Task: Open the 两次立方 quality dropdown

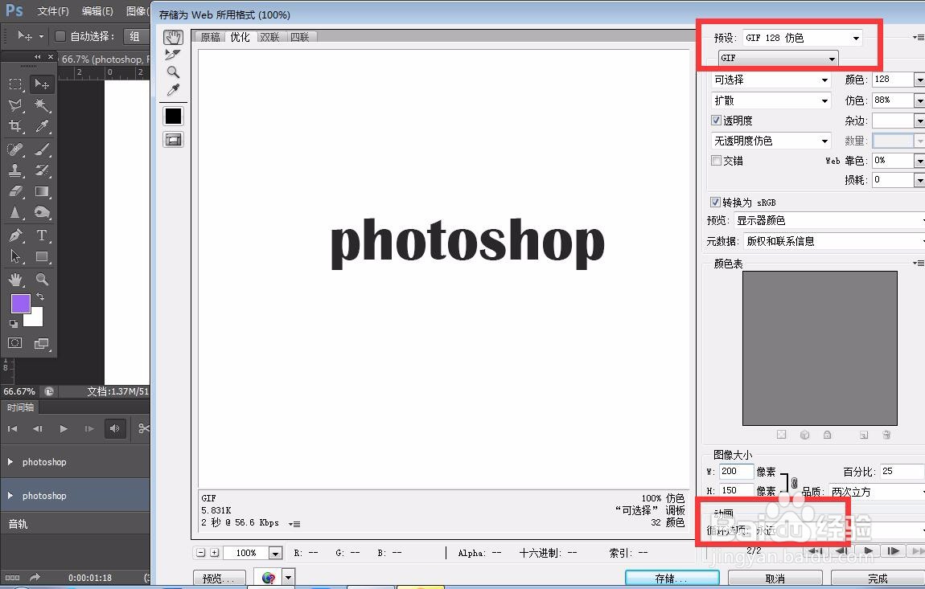Action: click(x=877, y=492)
